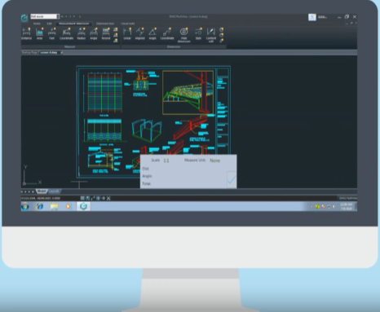Image resolution: width=380 pixels, height=312 pixels.
Task: Open the Windows Start menu
Action: coord(25,207)
